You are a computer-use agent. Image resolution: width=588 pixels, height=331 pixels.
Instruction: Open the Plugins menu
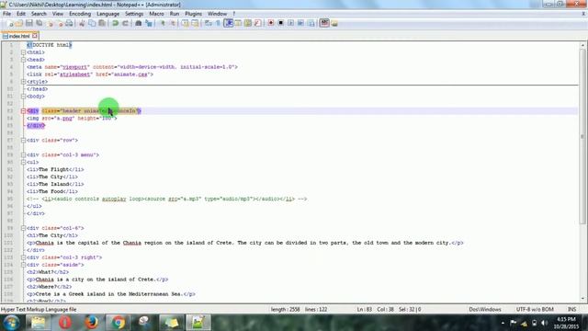[193, 14]
